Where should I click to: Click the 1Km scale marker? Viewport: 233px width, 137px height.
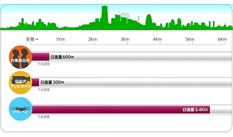pyautogui.click(x=60, y=39)
